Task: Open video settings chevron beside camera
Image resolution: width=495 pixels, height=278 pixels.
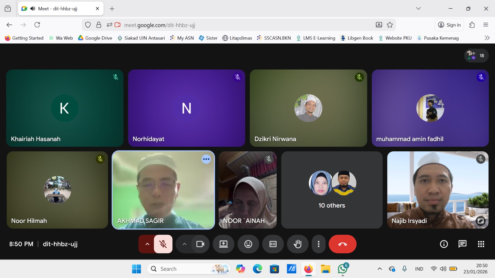Action: [184, 244]
